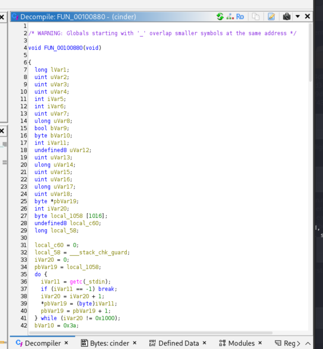Click the WARNING comment on line 2
Screen dimensions: 323x349
coord(162,33)
